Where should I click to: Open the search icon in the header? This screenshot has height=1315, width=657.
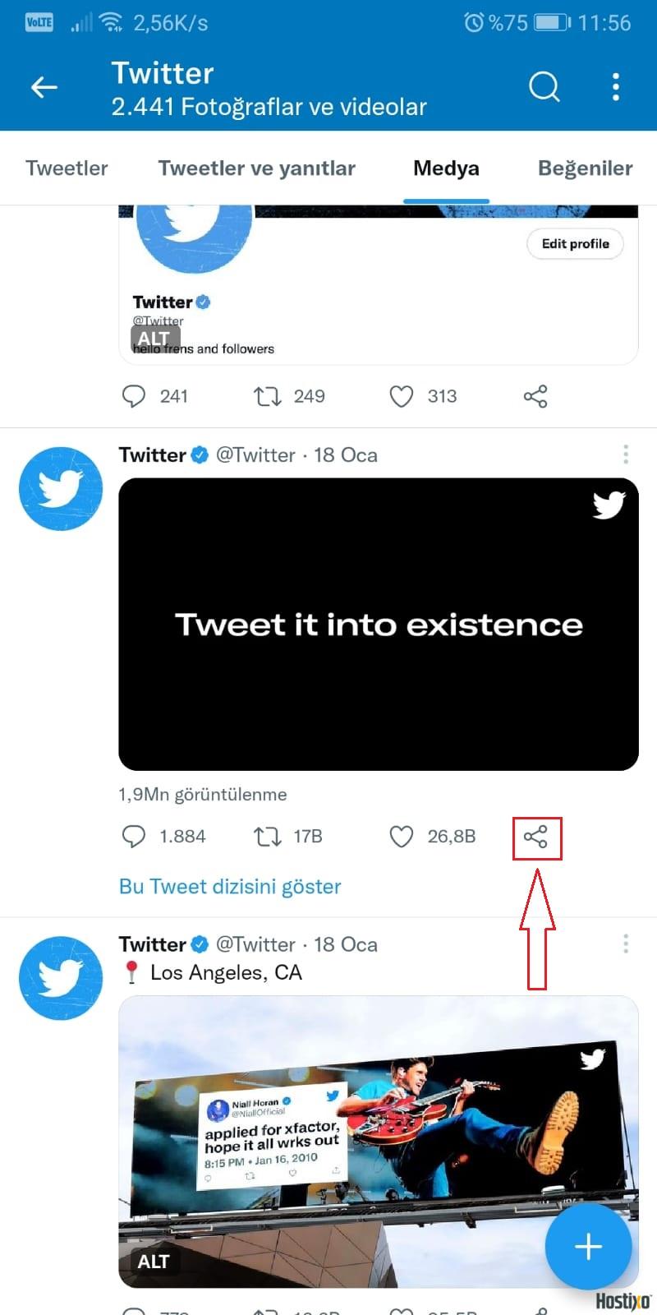pos(544,86)
